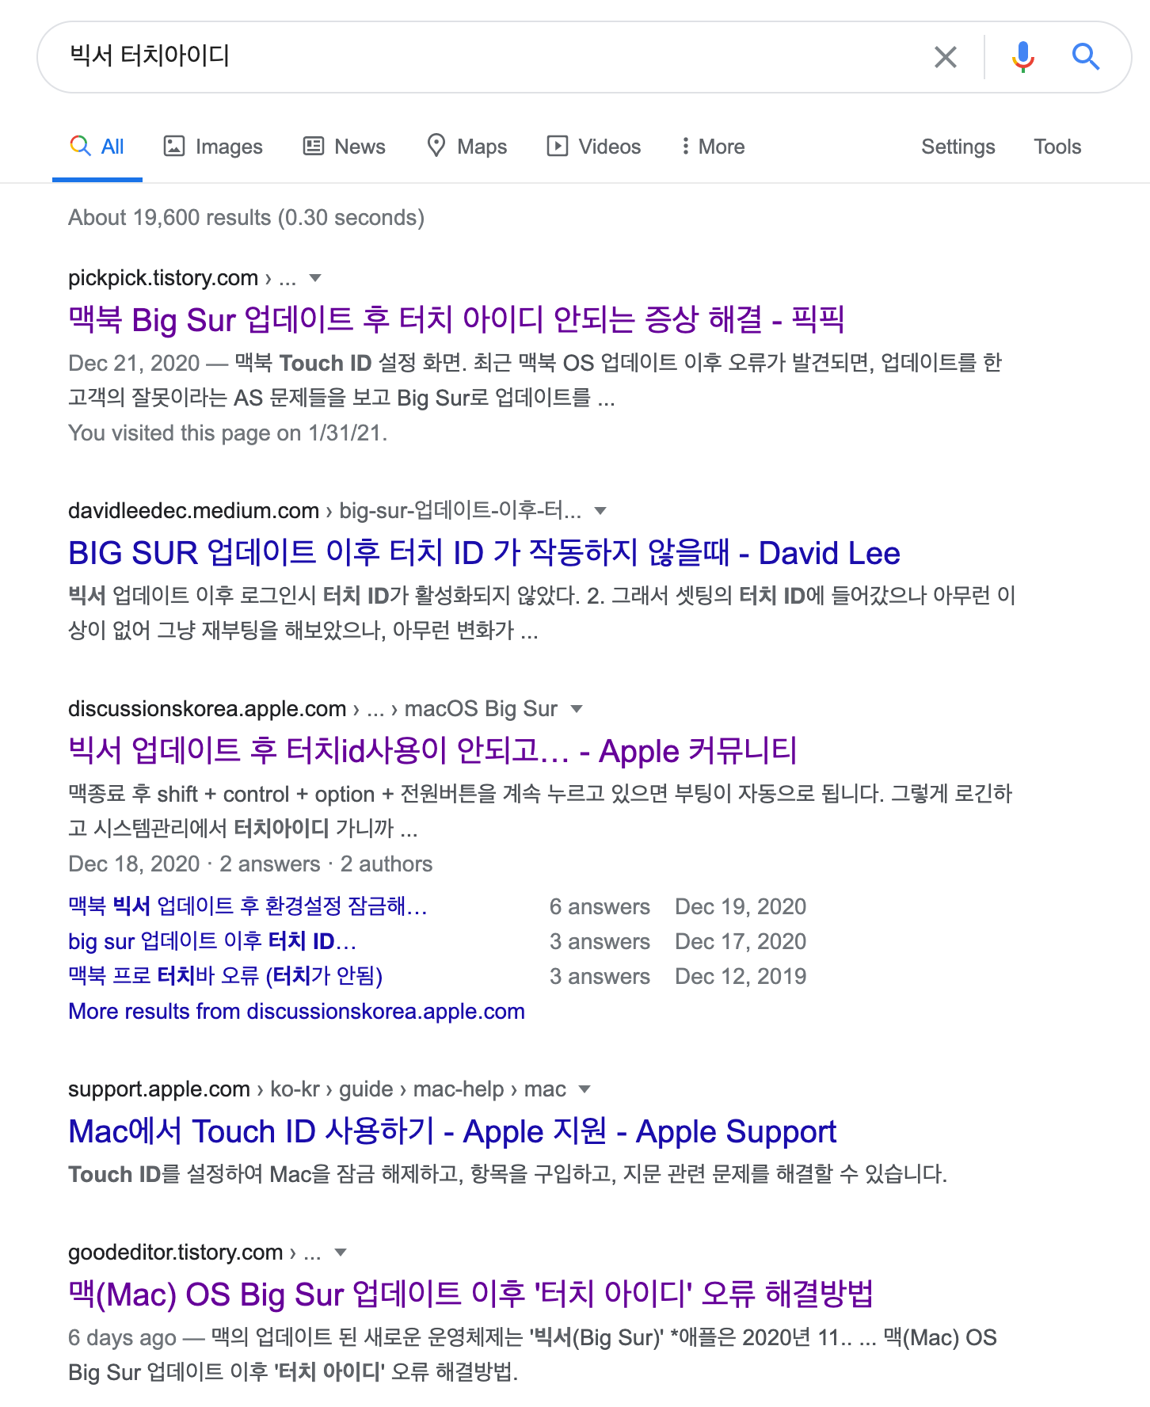Click 'More results from discussionskorea.apple.com'
Viewport: 1150px width, 1407px height.
tap(296, 1012)
